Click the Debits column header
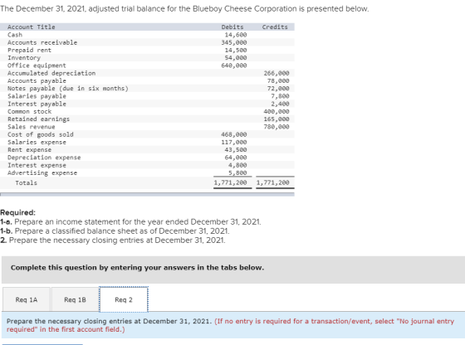This screenshot has width=465, height=345. pyautogui.click(x=232, y=27)
